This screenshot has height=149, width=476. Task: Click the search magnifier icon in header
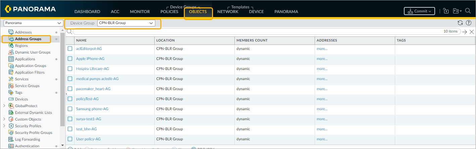pyautogui.click(x=468, y=11)
